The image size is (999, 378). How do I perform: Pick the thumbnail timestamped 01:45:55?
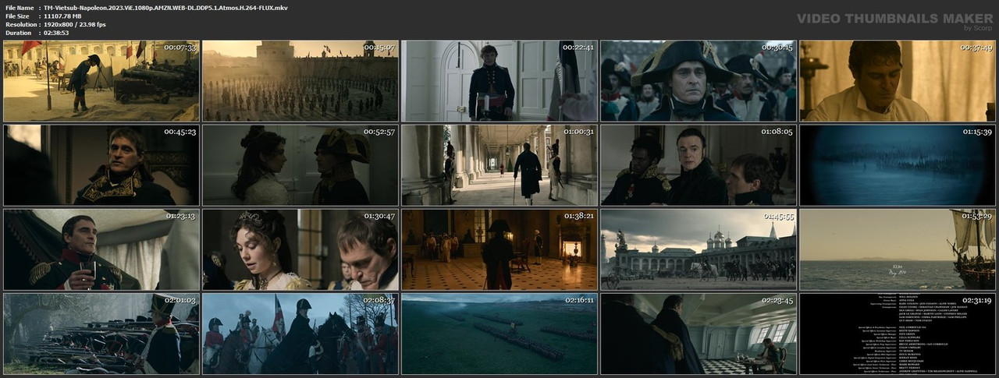tap(699, 249)
